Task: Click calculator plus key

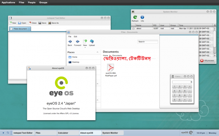Action: pos(190,87)
